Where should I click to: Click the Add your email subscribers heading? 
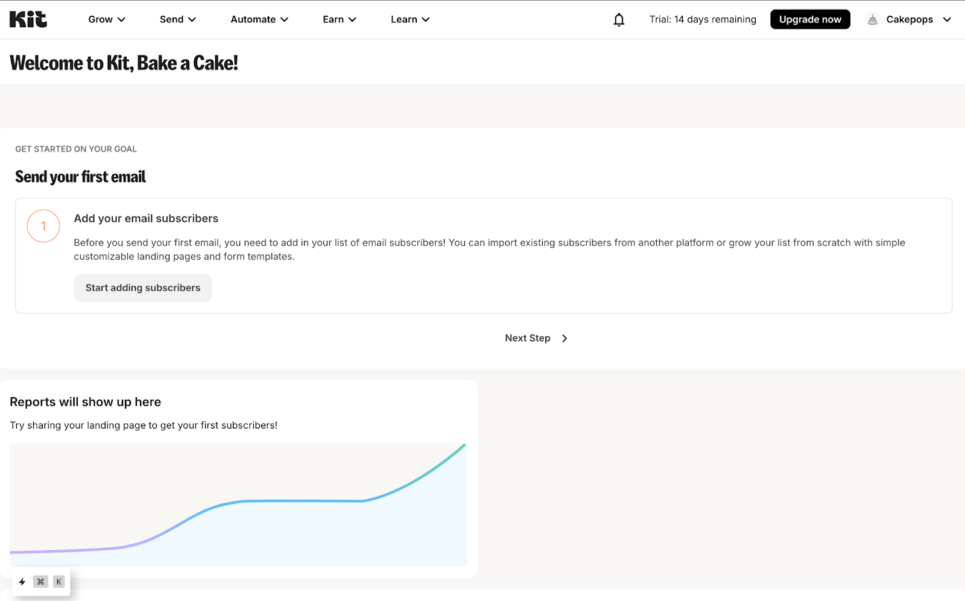(146, 218)
